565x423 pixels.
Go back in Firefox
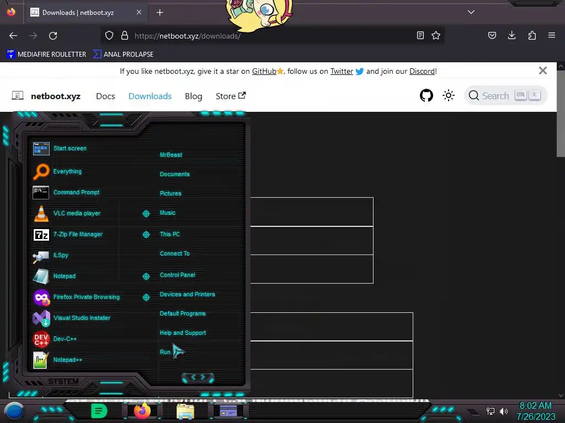pos(13,36)
